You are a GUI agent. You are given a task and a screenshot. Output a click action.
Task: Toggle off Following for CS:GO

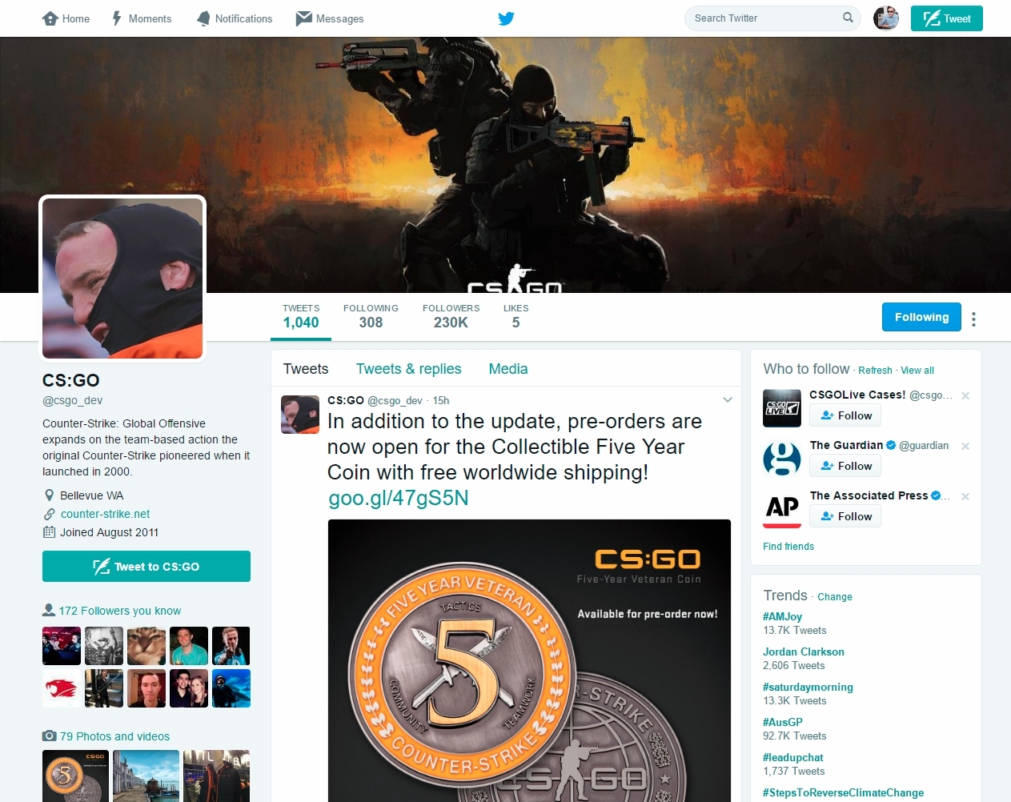point(921,317)
